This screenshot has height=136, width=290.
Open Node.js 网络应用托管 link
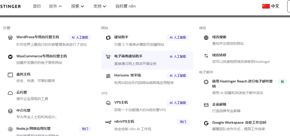pos(33,128)
